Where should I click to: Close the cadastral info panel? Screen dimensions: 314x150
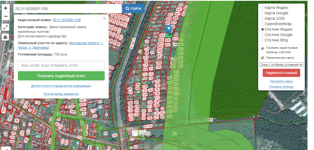coord(104,19)
